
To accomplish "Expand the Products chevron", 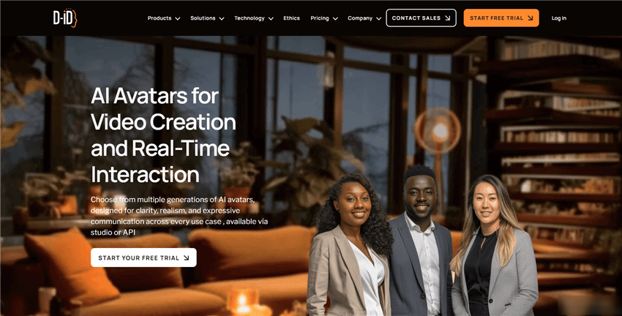I will click(x=178, y=18).
